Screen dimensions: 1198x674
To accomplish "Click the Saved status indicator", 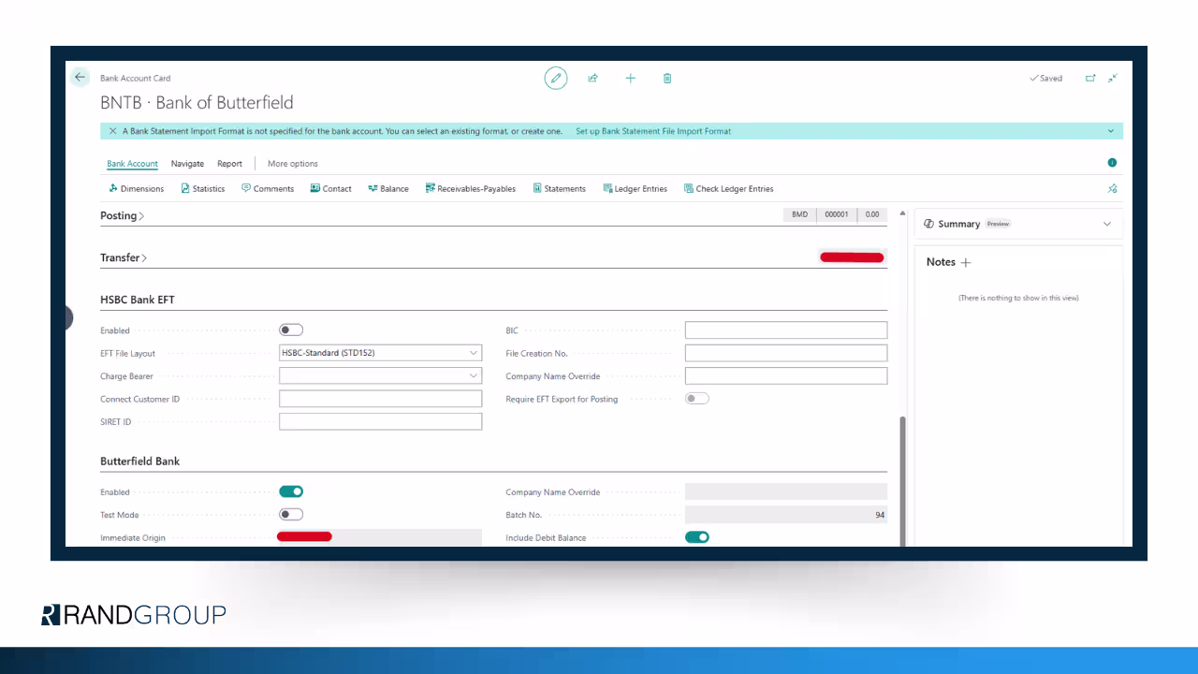I will point(1045,79).
